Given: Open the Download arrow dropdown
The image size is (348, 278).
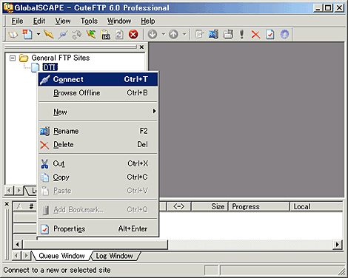Looking at the screenshot, I should coord(164,34).
